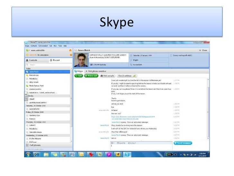Image resolution: width=234 pixels, height=176 pixels.
Task: Click the Skype logo tab above Call
Action: pyautogui.click(x=79, y=71)
